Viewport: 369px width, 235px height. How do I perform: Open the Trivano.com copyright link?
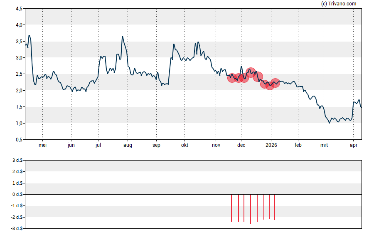[339, 4]
